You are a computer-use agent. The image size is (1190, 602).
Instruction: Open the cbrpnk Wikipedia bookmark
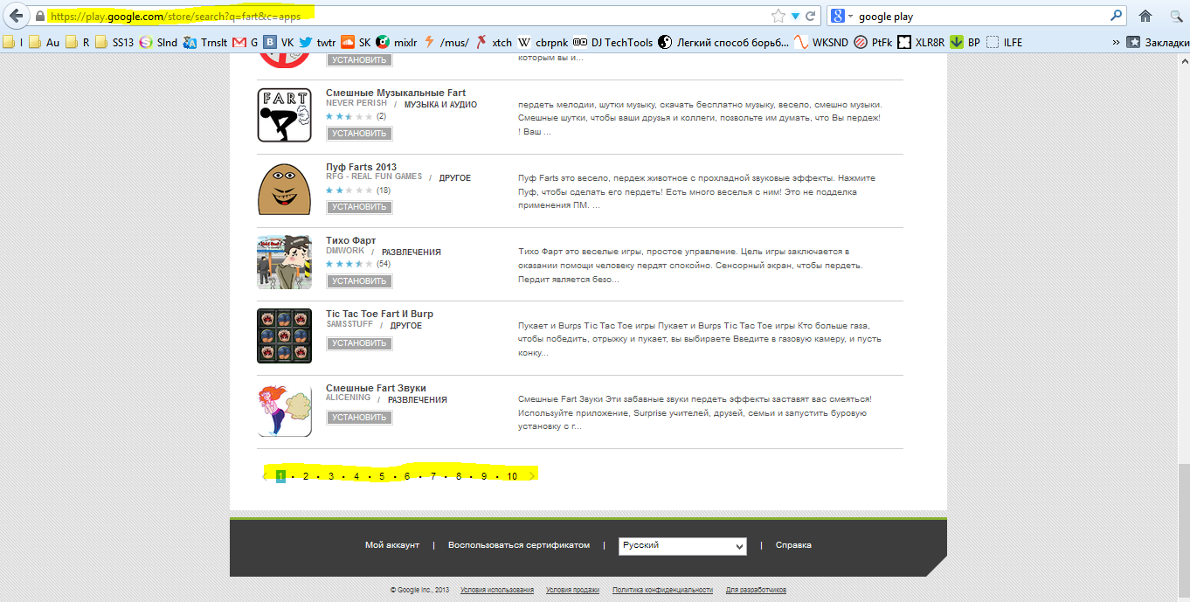[x=542, y=42]
